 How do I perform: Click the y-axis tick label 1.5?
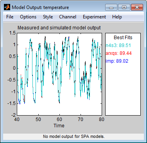[x=13, y=33]
